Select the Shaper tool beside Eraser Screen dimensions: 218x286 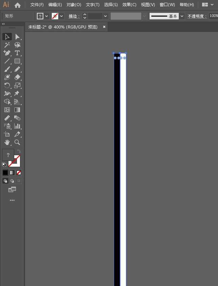(x=7, y=77)
